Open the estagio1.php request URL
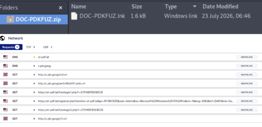 coord(70,92)
